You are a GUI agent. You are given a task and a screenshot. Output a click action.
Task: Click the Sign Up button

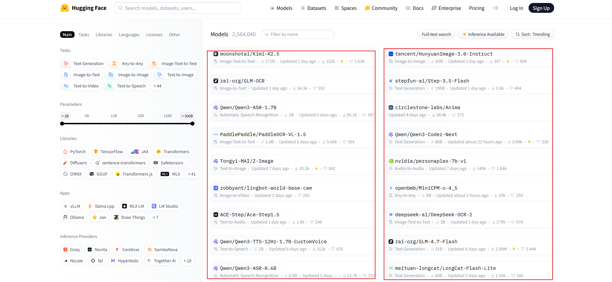[541, 8]
